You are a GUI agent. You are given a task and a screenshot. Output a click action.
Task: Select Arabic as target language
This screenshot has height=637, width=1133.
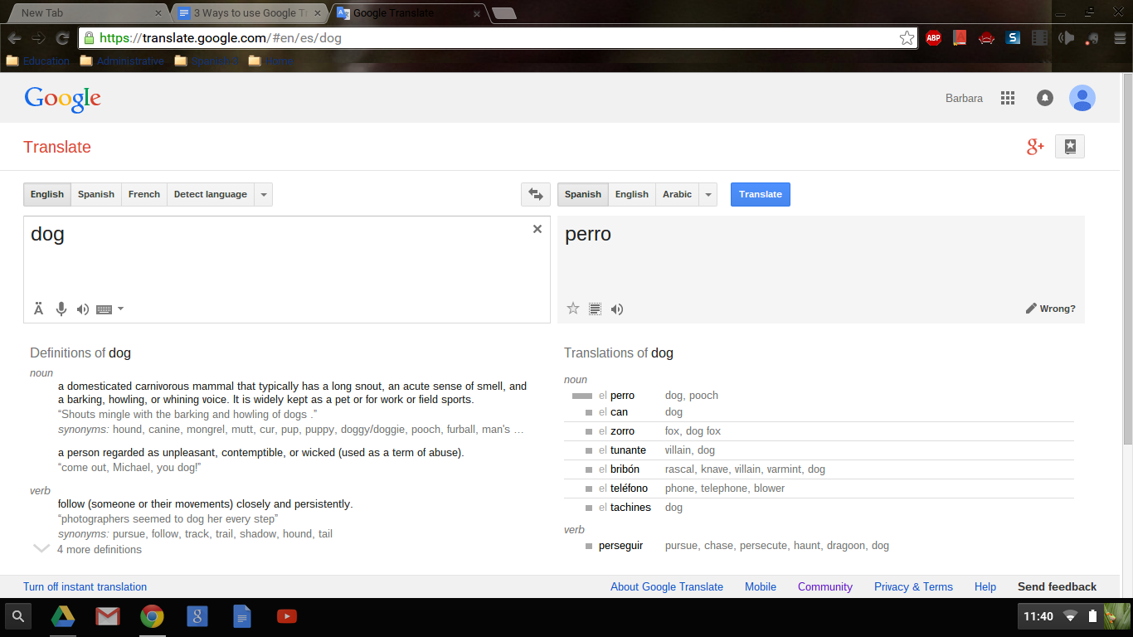point(678,194)
